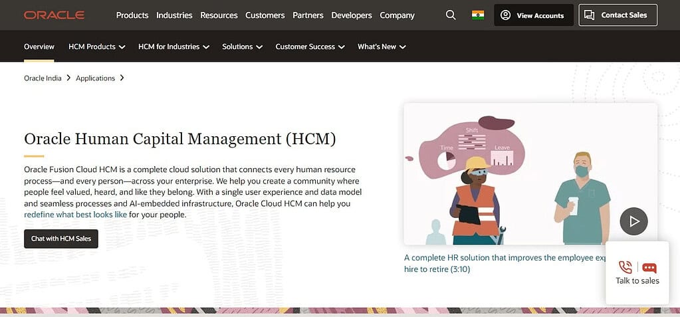680x317 pixels.
Task: Click the phone icon in Talk to sales
Action: 625,266
